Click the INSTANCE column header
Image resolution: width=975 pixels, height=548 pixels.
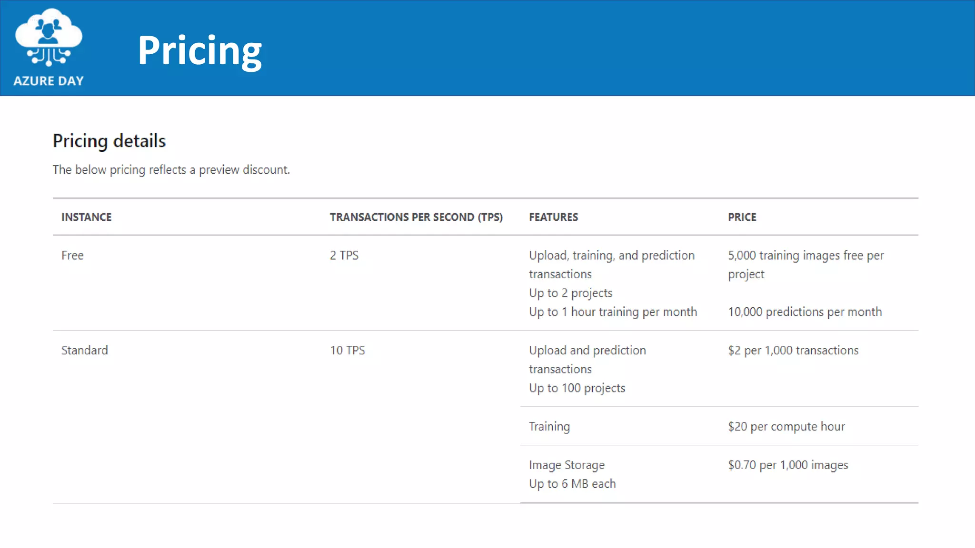87,217
